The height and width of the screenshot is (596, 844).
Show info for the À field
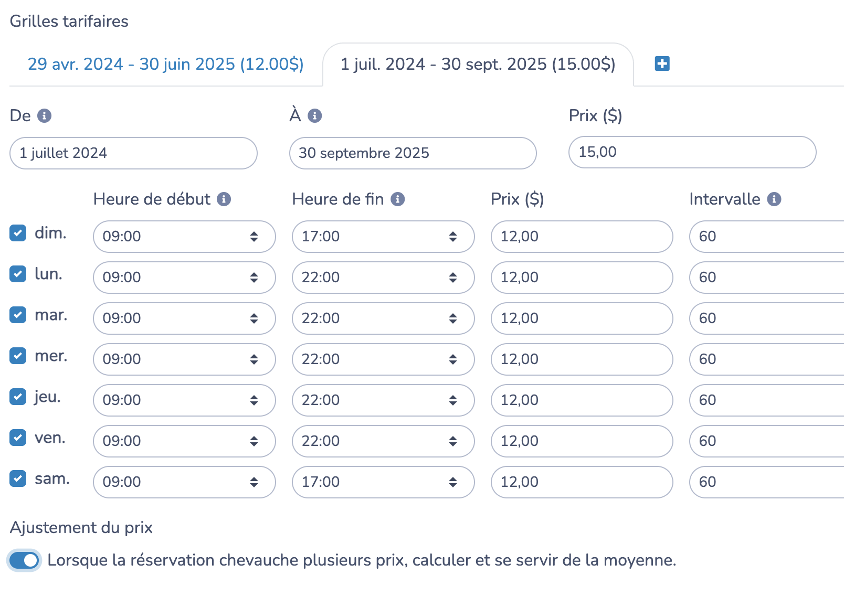[x=314, y=115]
